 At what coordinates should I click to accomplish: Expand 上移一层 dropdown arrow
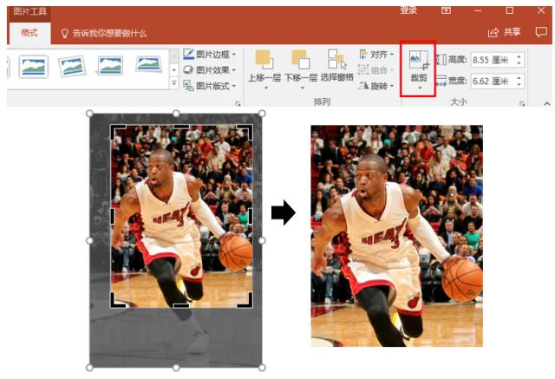266,88
